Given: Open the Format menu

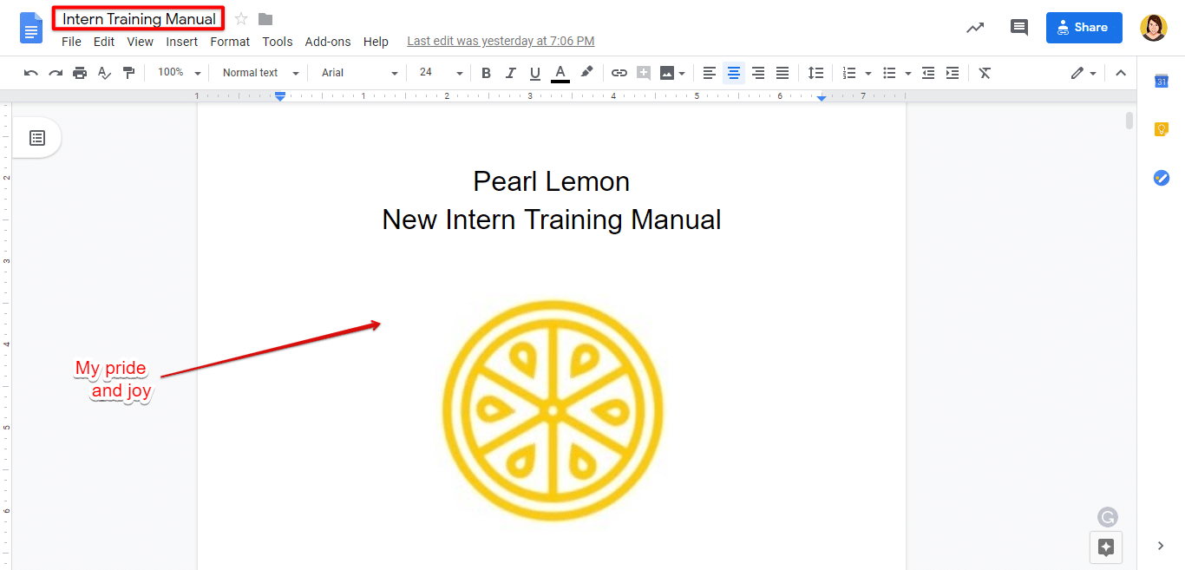Looking at the screenshot, I should coord(230,42).
